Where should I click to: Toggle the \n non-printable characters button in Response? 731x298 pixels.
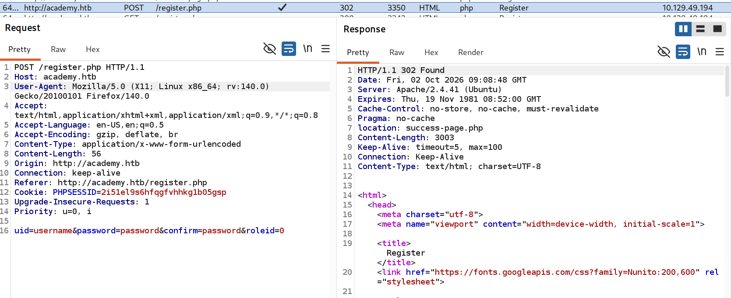702,52
